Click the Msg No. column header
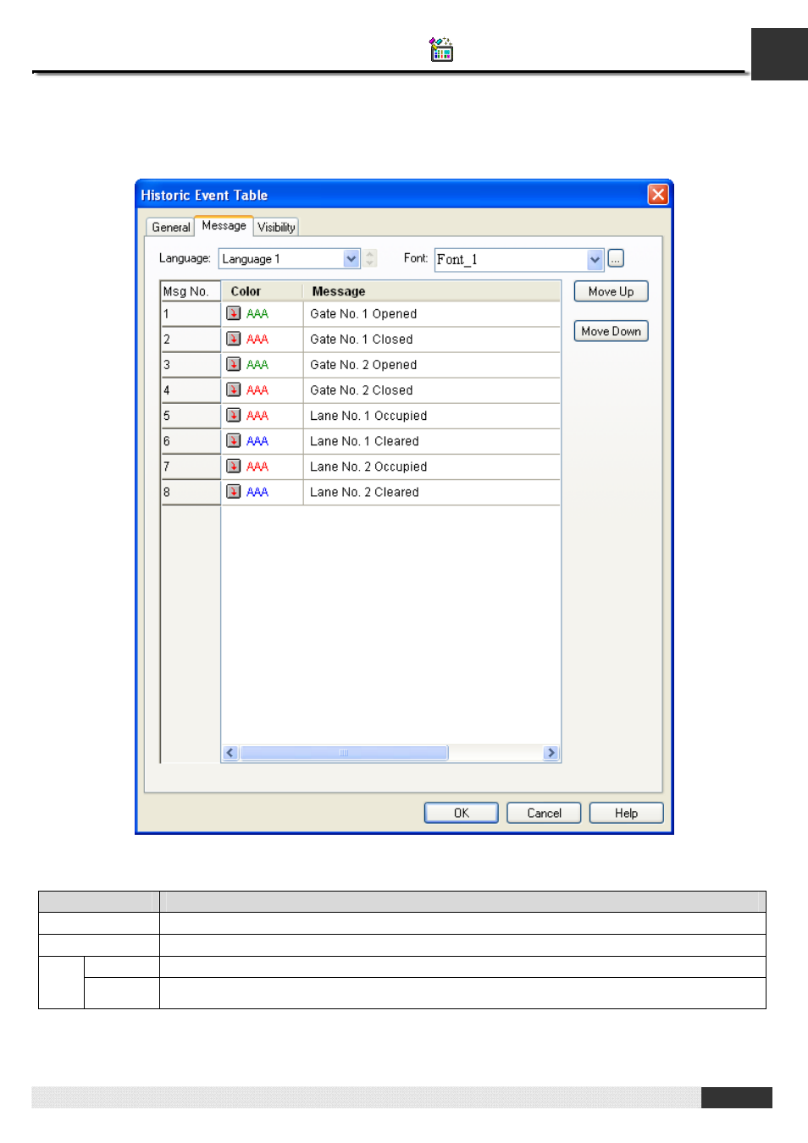 191,291
